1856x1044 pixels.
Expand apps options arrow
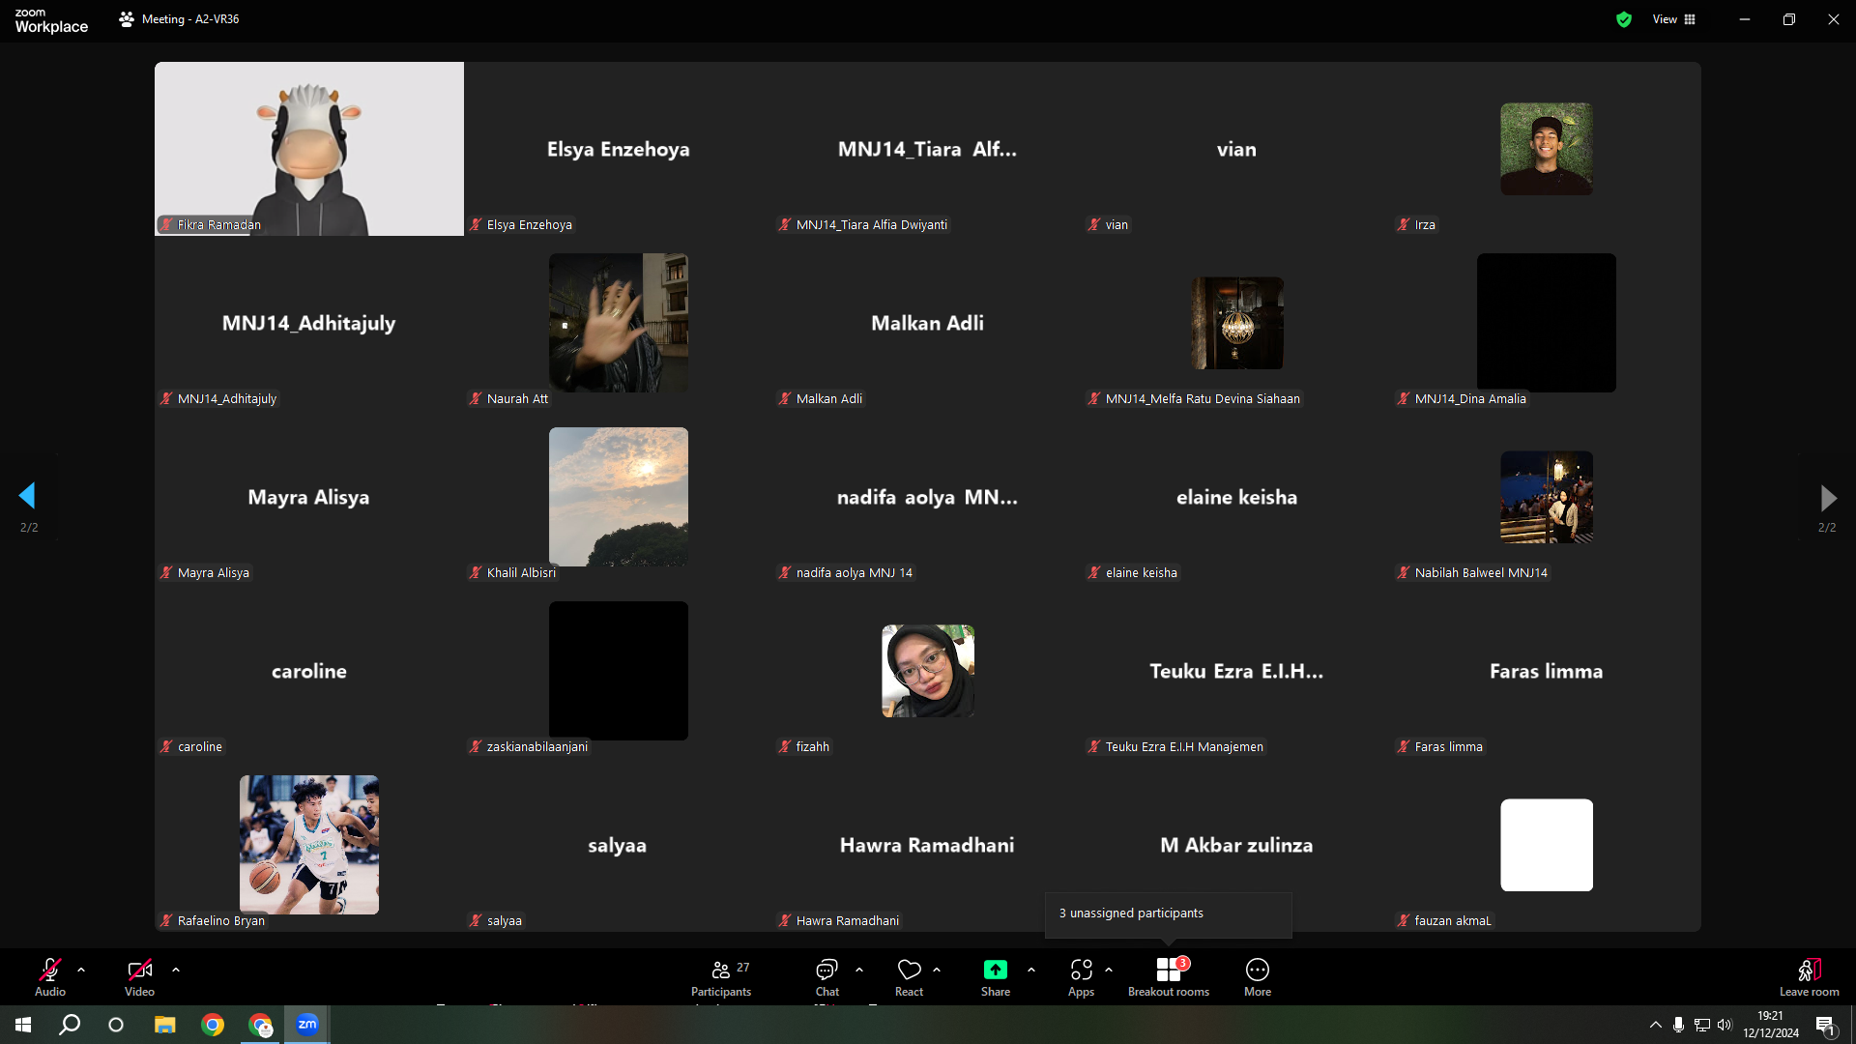1109,969
